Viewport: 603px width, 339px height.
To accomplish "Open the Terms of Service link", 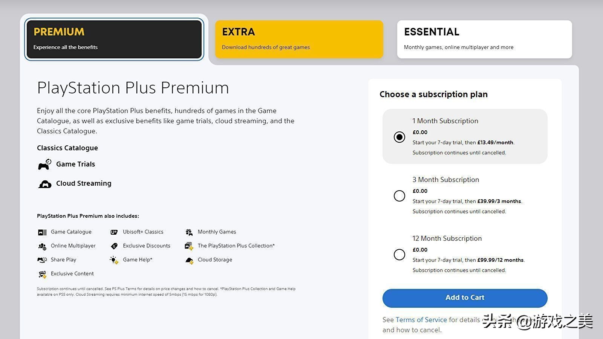I will coord(421,320).
